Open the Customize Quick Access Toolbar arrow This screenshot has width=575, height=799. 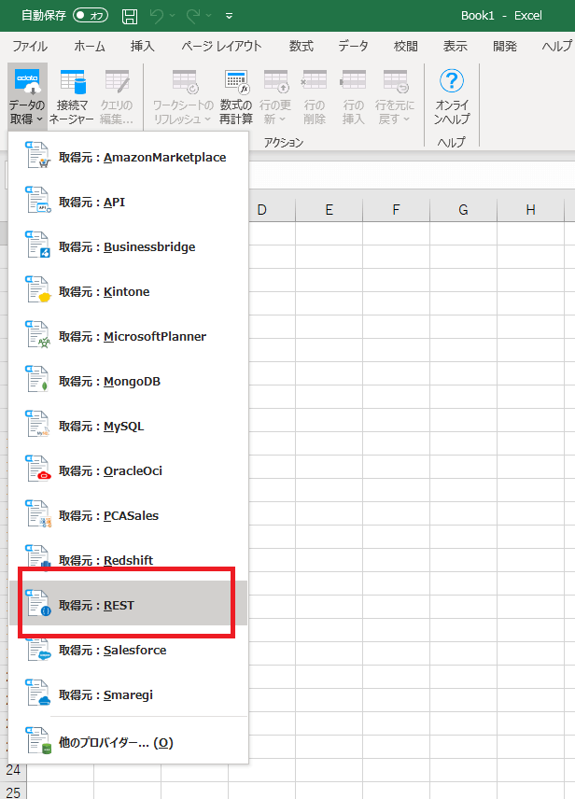click(230, 16)
